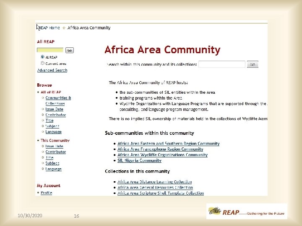Click the All of REAP browse heading
This screenshot has height=226, width=302.
(x=51, y=92)
